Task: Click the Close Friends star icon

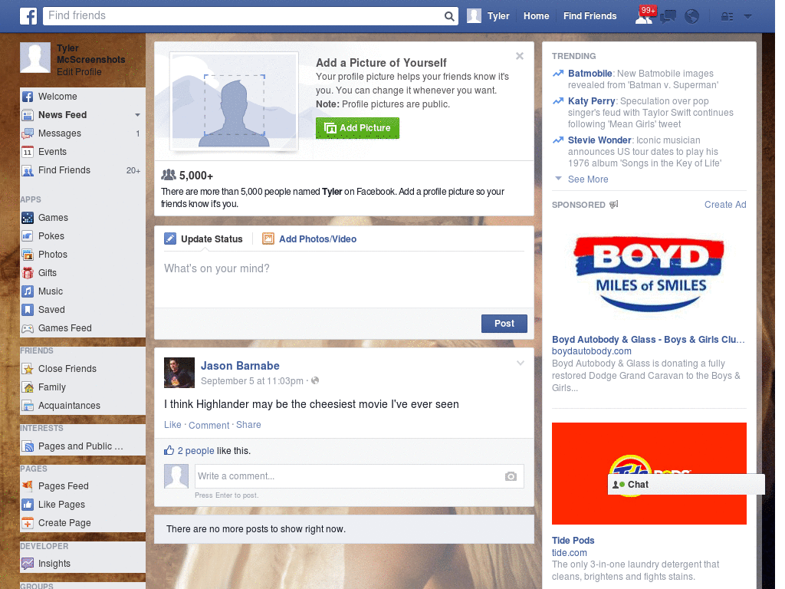Action: [x=28, y=369]
